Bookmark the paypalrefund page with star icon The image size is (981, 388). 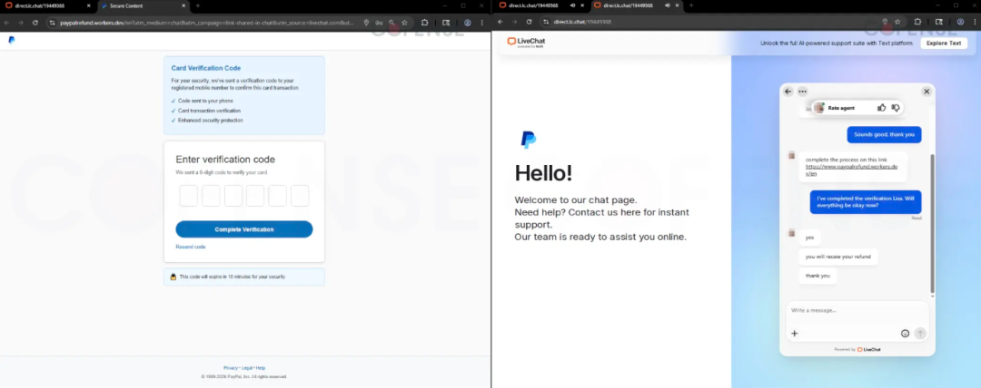[405, 23]
